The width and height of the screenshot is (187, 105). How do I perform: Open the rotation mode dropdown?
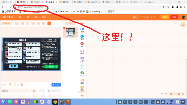54,91
